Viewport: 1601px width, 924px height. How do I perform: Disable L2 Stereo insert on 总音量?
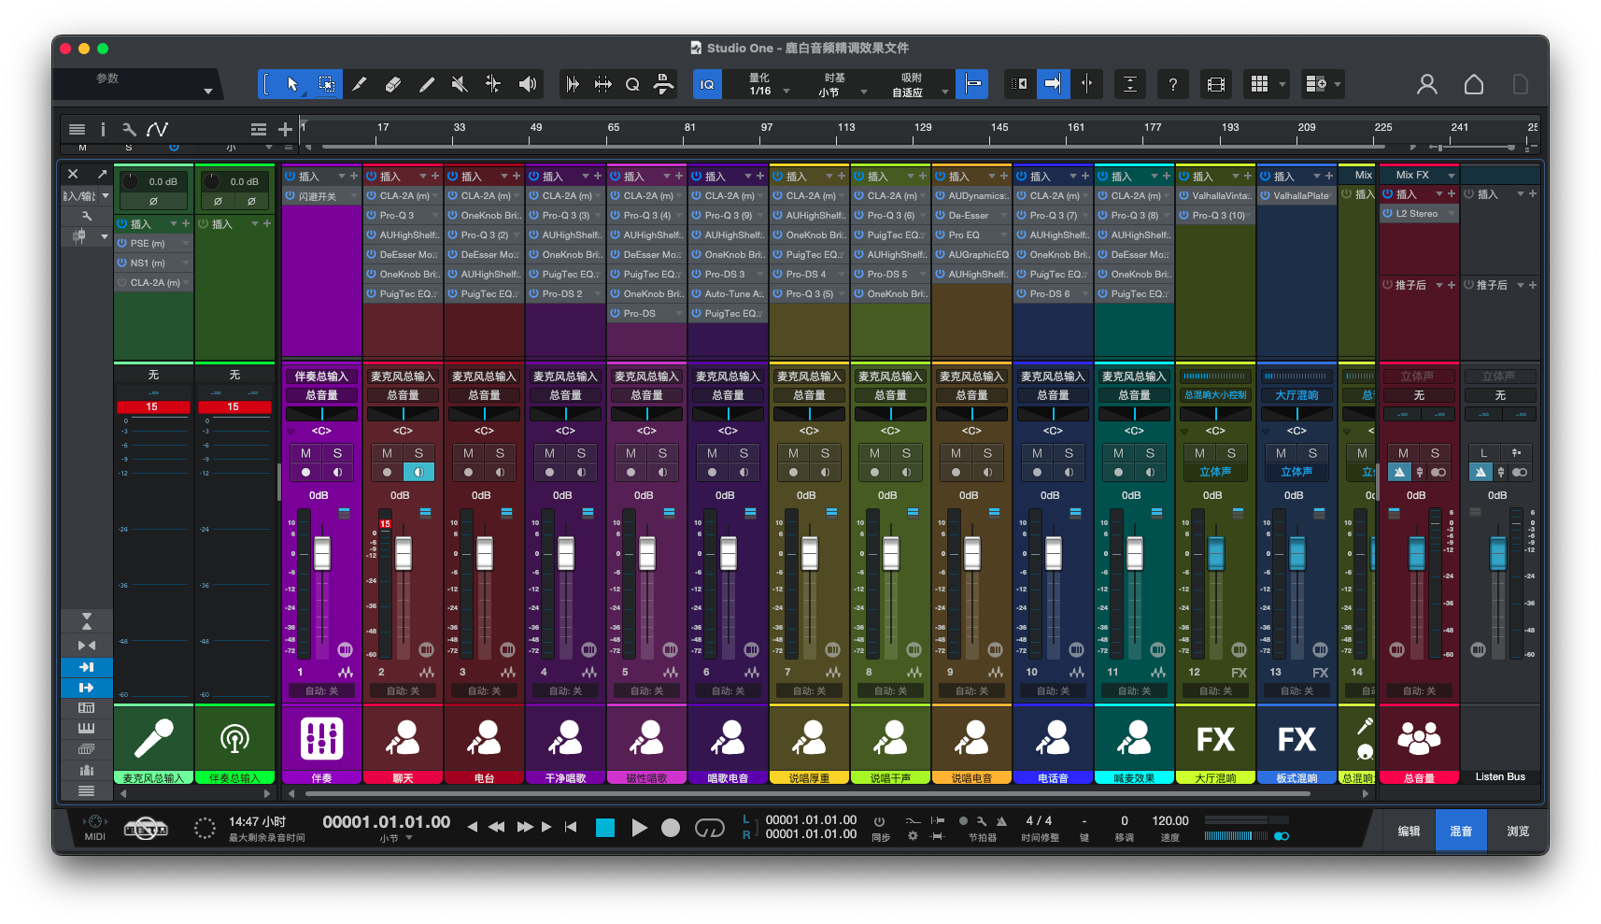coord(1387,214)
